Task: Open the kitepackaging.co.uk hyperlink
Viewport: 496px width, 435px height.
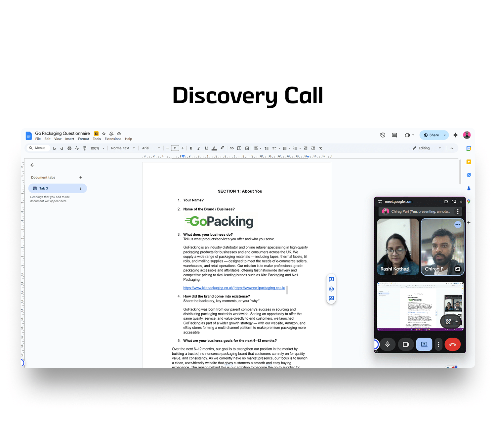Action: tap(208, 288)
